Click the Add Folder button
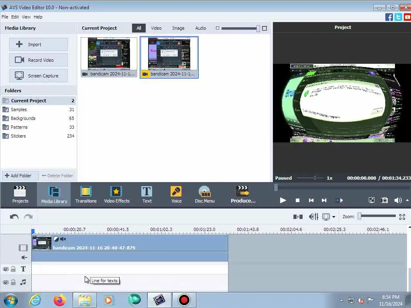 (x=20, y=176)
